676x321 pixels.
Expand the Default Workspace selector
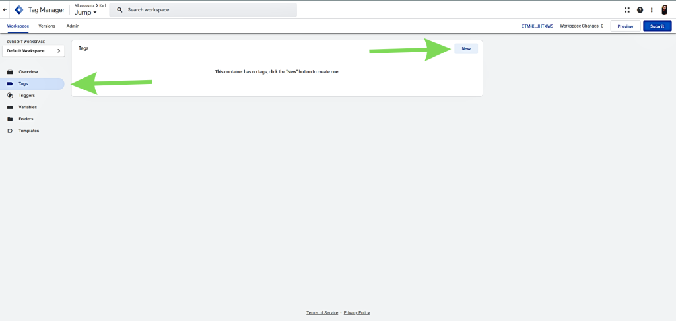pos(34,51)
